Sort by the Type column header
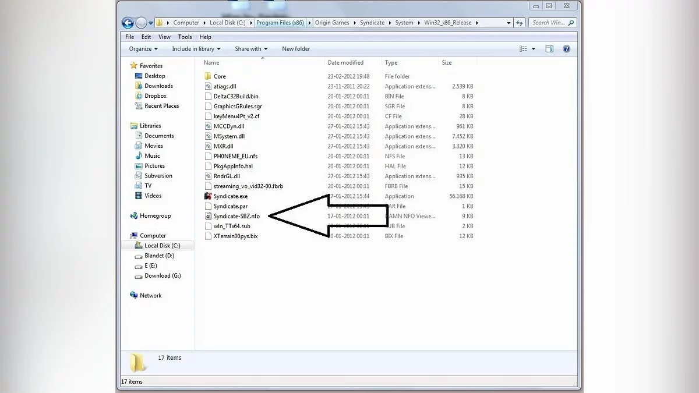699x393 pixels. tap(391, 63)
